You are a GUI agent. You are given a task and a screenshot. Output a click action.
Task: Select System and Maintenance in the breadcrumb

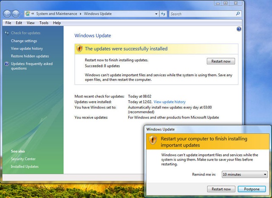[x=57, y=14]
